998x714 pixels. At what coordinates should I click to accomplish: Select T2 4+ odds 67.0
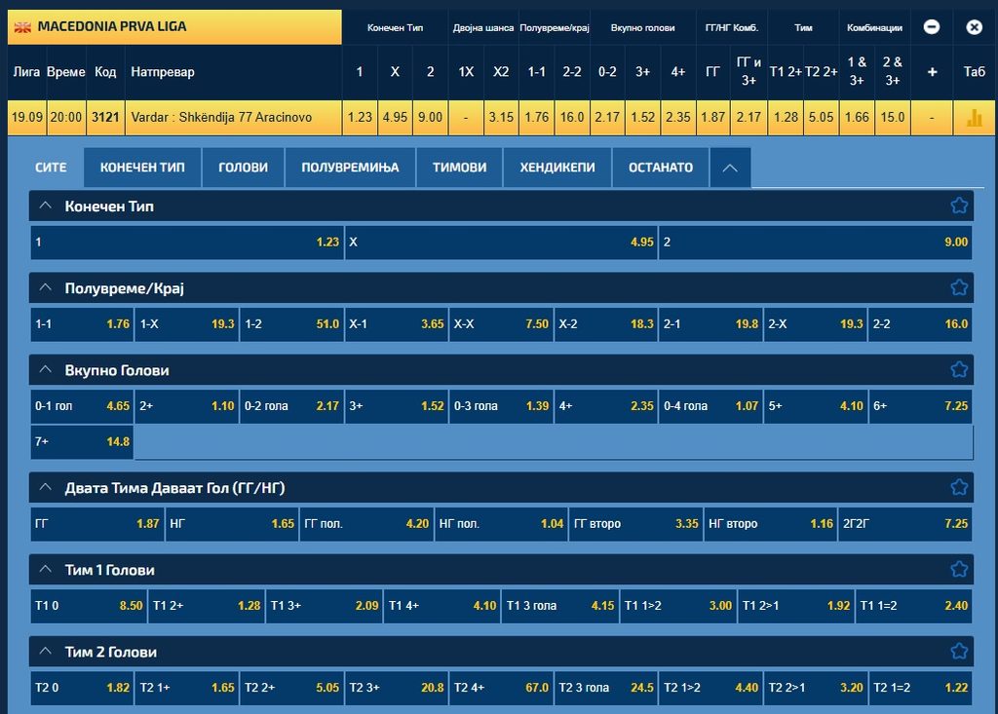click(x=501, y=689)
